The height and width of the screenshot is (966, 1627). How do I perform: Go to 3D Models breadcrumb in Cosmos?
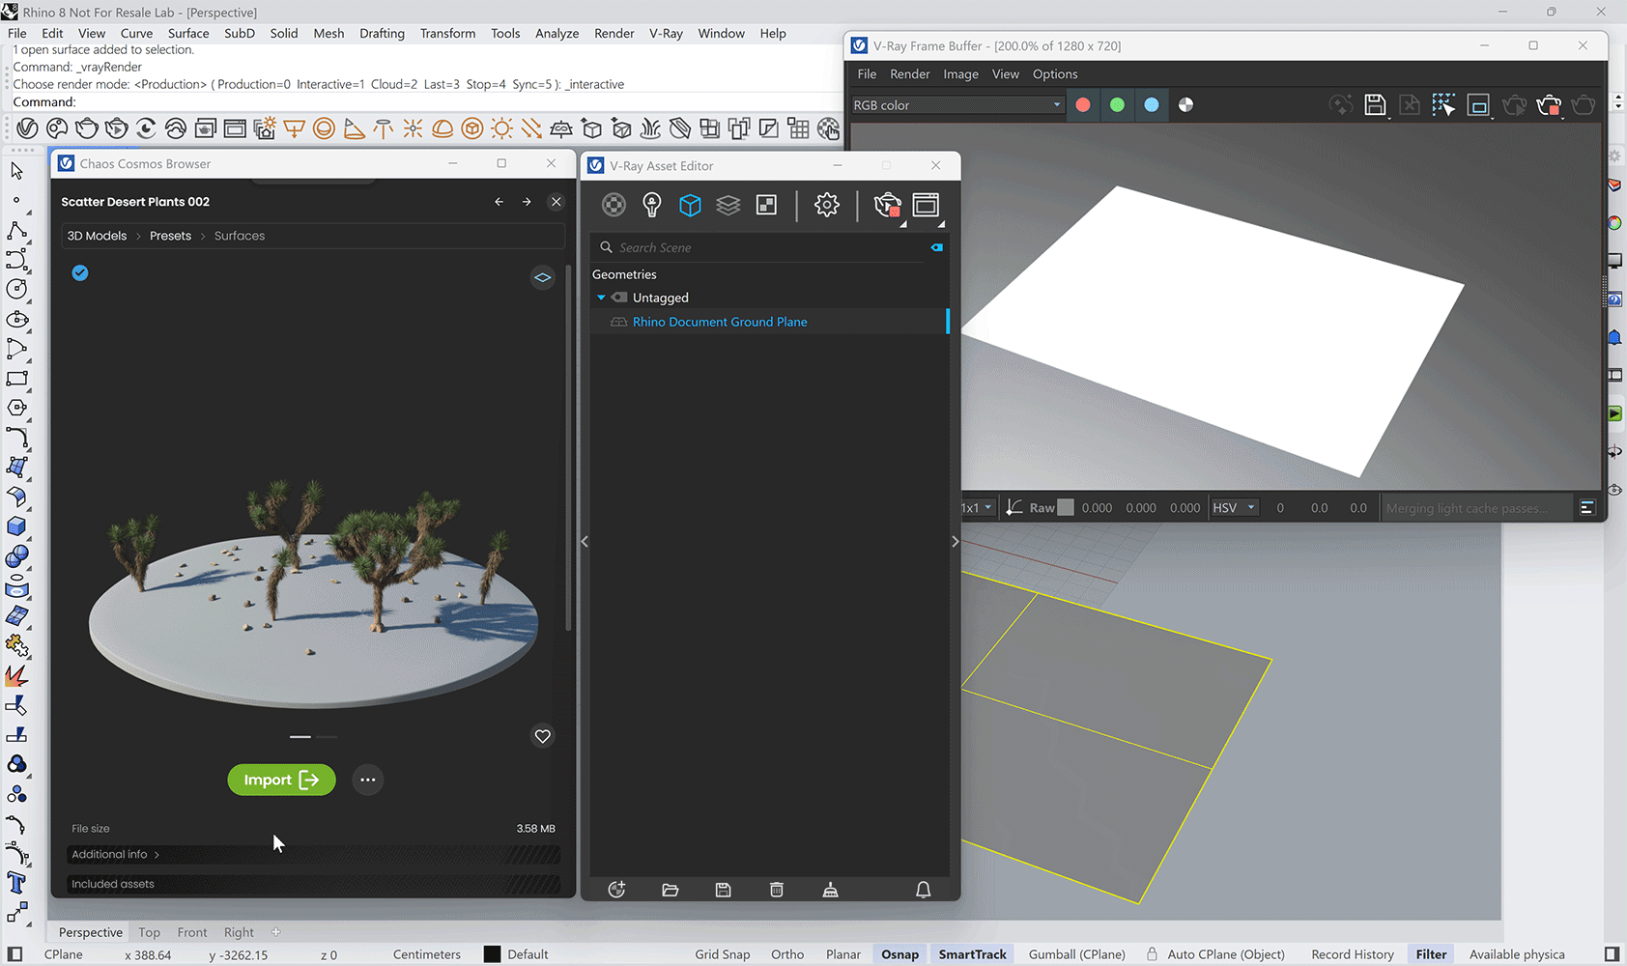tap(97, 236)
